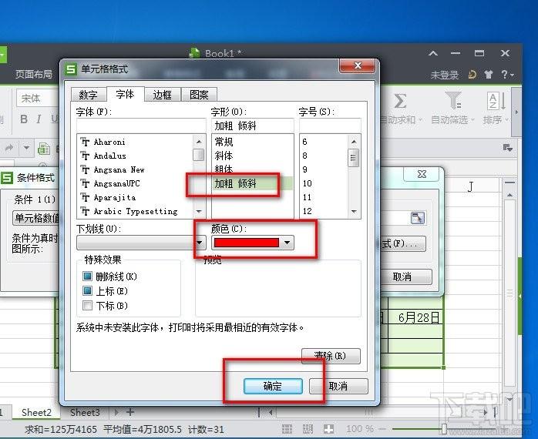This screenshot has height=439, width=538.
Task: Expand the auto filter dropdown arrow
Action: (x=472, y=120)
